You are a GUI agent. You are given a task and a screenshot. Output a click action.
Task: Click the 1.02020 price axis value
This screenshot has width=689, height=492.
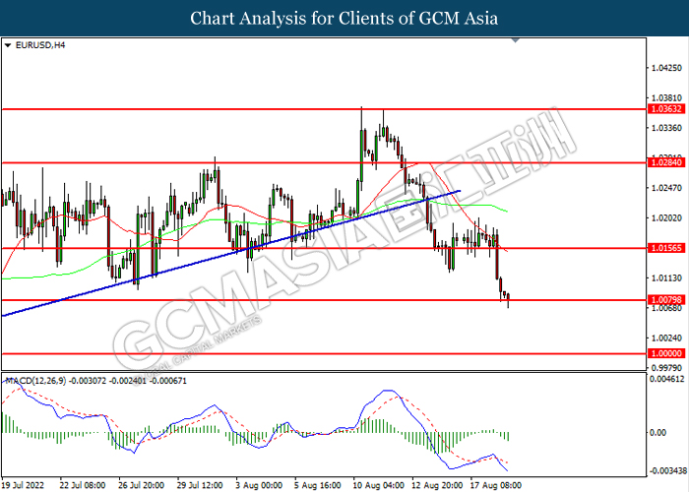point(666,217)
